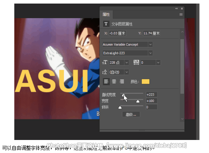Screen dimensions: 209x153
Task: Edit the X position field
Action: point(118,33)
